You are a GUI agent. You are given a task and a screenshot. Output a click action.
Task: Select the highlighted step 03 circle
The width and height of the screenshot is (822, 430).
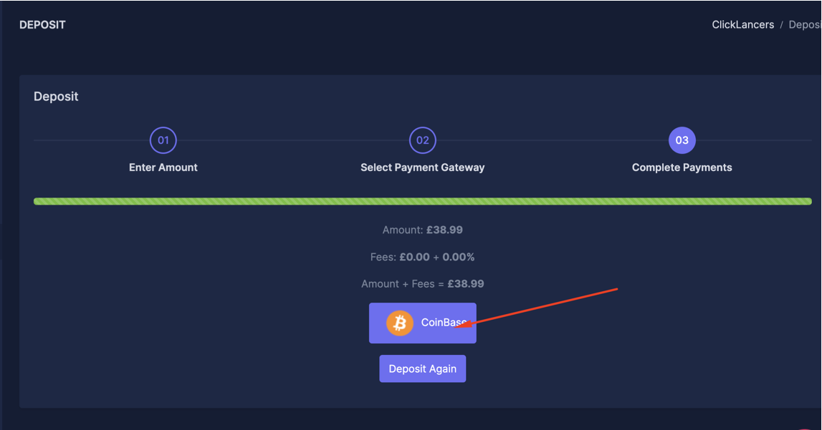pyautogui.click(x=682, y=140)
